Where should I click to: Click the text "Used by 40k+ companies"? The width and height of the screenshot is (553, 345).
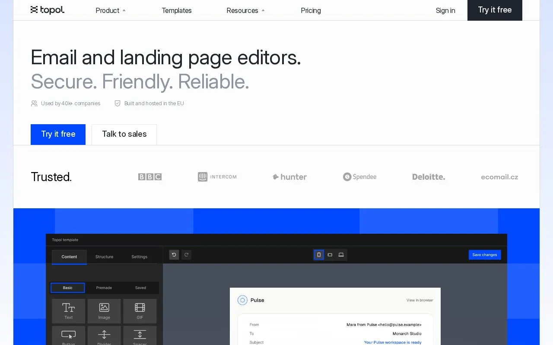click(x=71, y=103)
